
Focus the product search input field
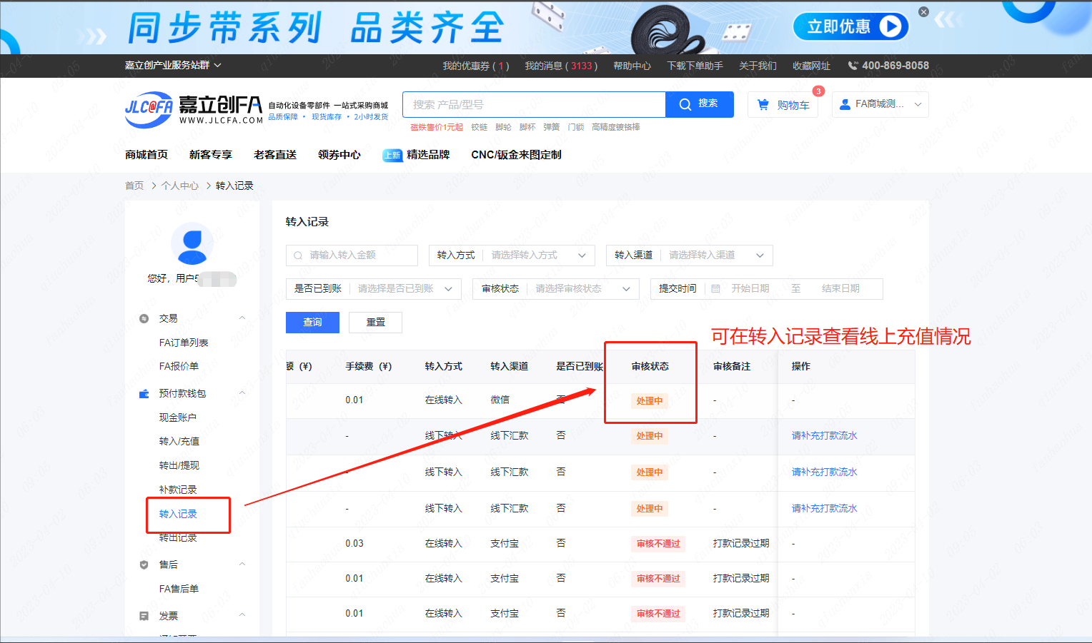coord(534,105)
